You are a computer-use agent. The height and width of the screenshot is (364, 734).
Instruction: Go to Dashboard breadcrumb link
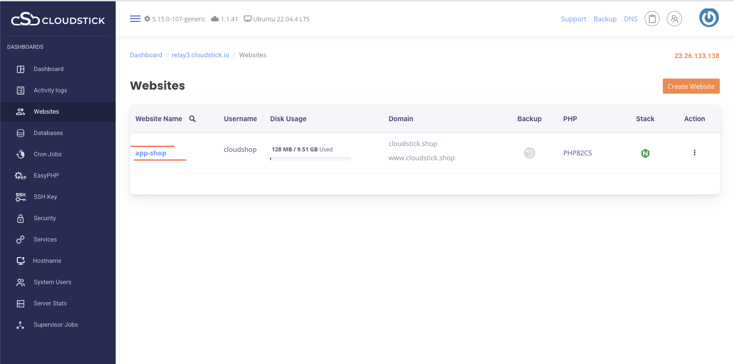[x=146, y=55]
